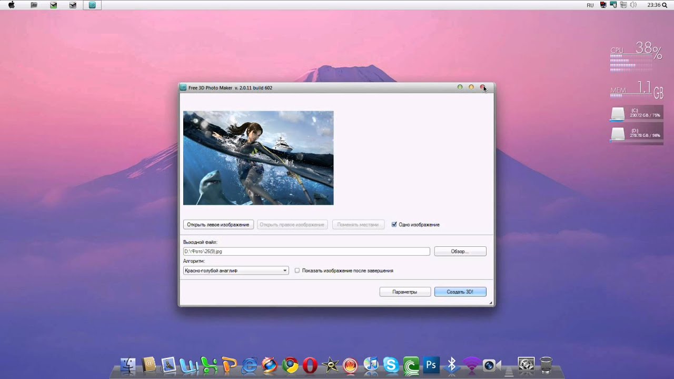Open Photoshop from the dock
The height and width of the screenshot is (379, 674).
tap(431, 364)
